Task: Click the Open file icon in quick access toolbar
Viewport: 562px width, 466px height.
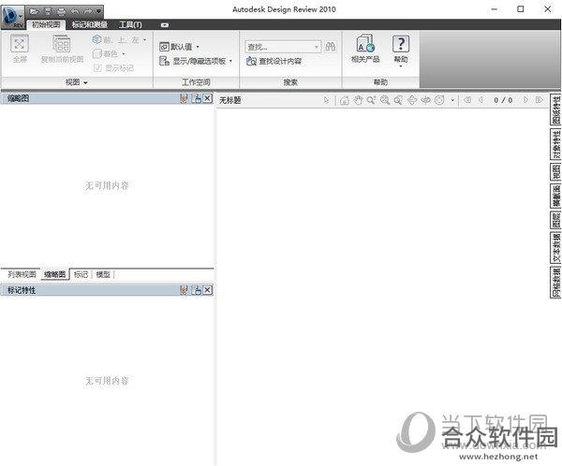Action: [x=34, y=11]
